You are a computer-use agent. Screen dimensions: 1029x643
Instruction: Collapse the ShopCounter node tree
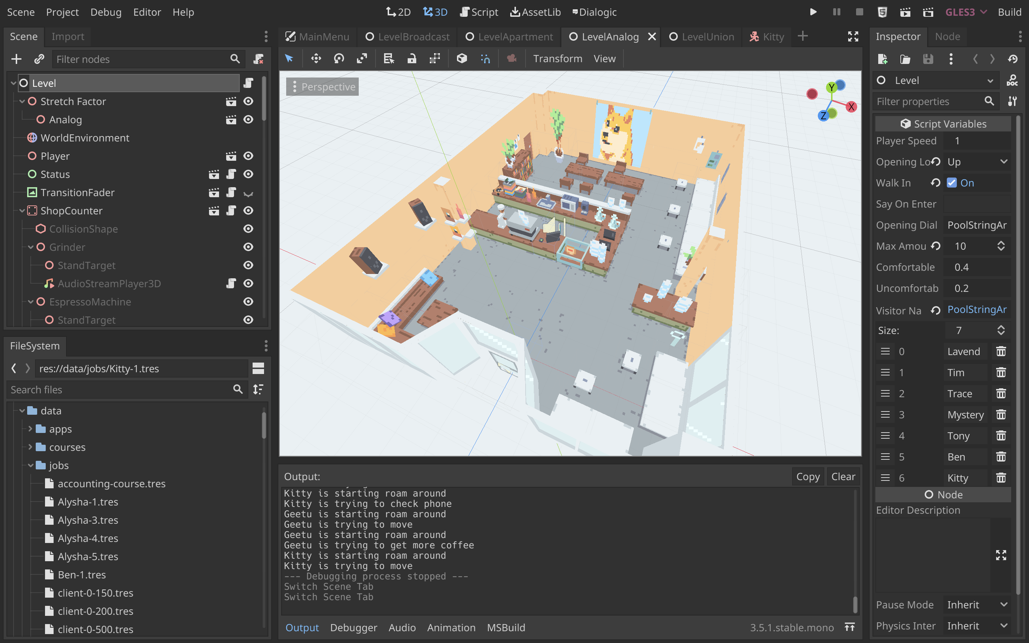point(22,210)
